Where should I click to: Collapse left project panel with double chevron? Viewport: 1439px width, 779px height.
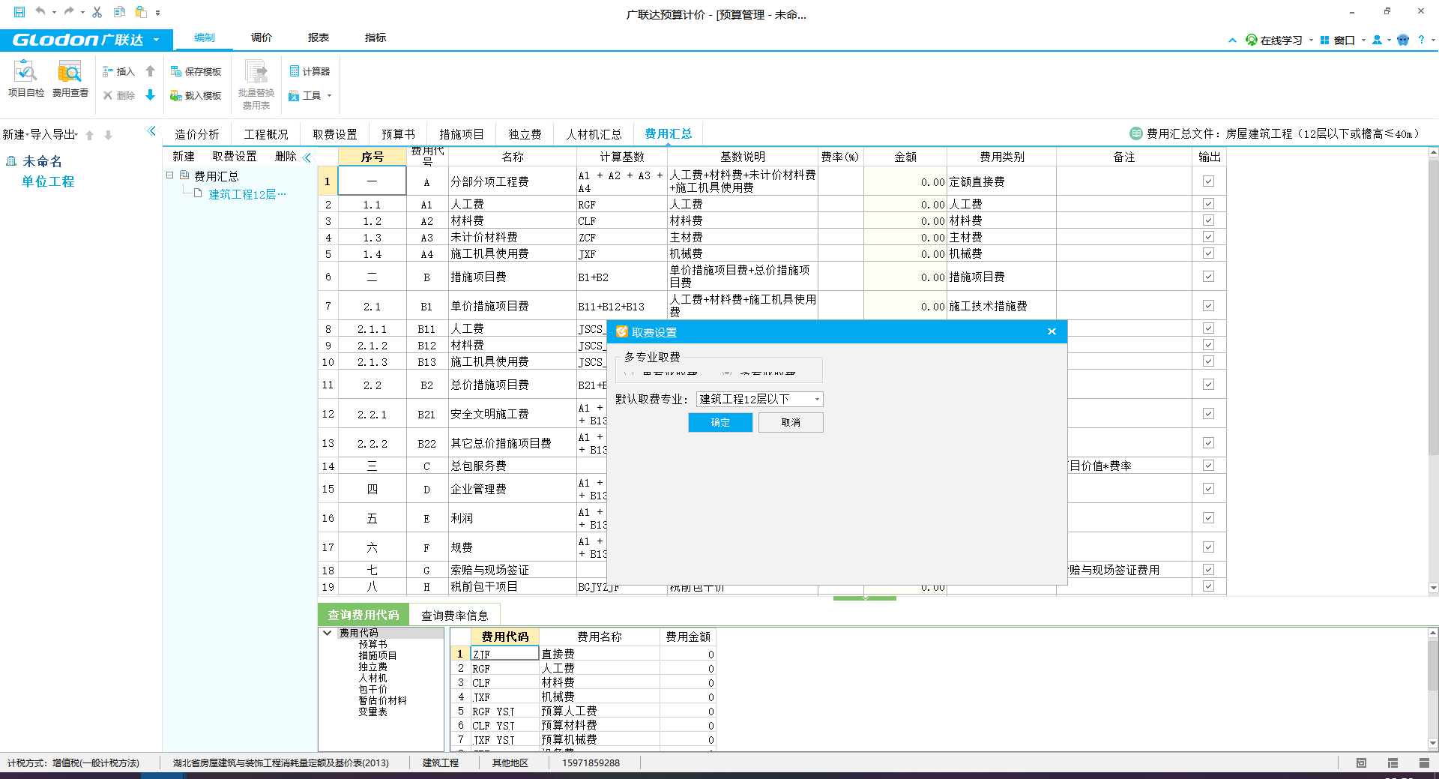click(151, 130)
